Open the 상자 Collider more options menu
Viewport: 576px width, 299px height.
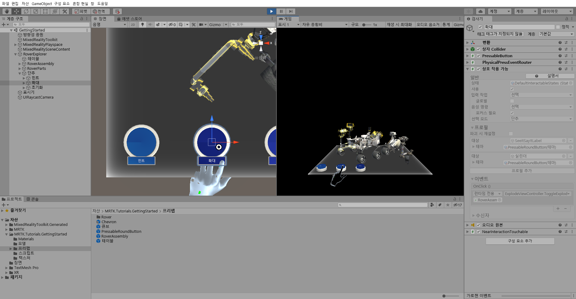[572, 49]
